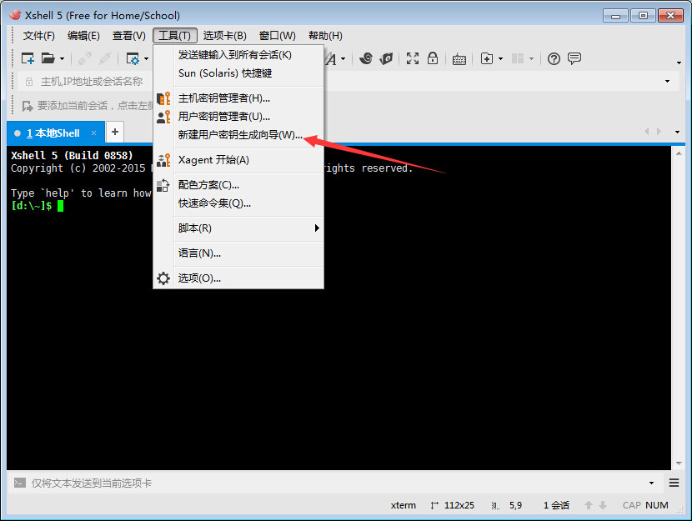The height and width of the screenshot is (521, 692).
Task: Launch Xmanager via the dark leaf icon
Action: pos(386,58)
